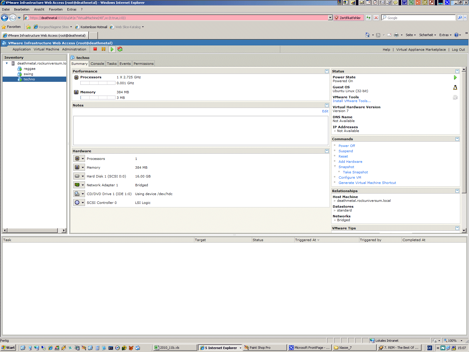Click the IE Print icon
The image size is (469, 352).
pyautogui.click(x=396, y=35)
